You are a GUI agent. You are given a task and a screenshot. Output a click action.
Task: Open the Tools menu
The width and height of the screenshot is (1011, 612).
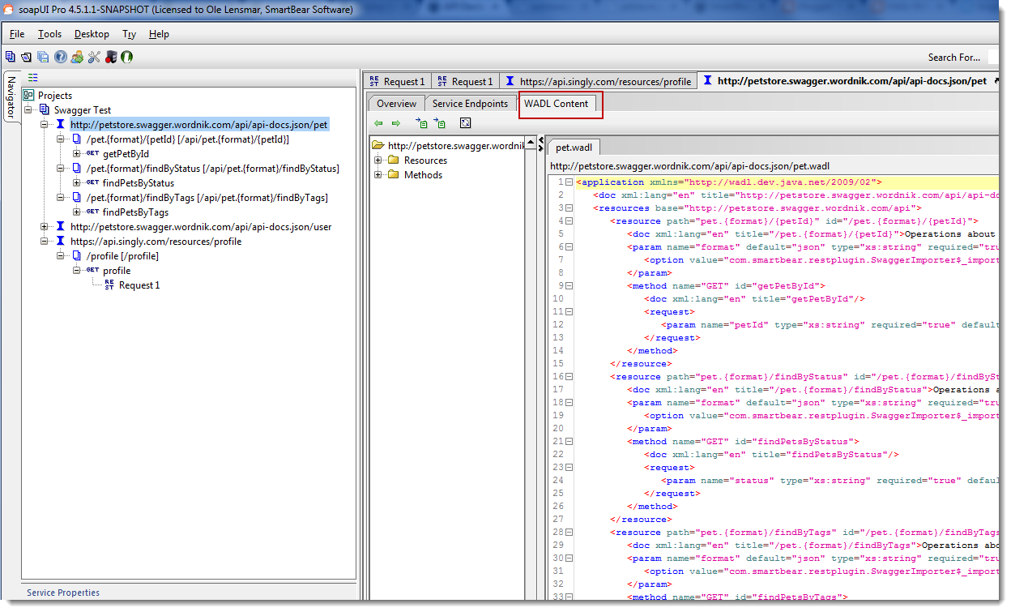click(x=49, y=34)
